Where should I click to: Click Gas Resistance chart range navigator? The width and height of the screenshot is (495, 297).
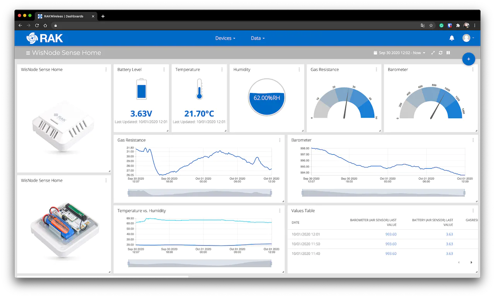point(200,192)
